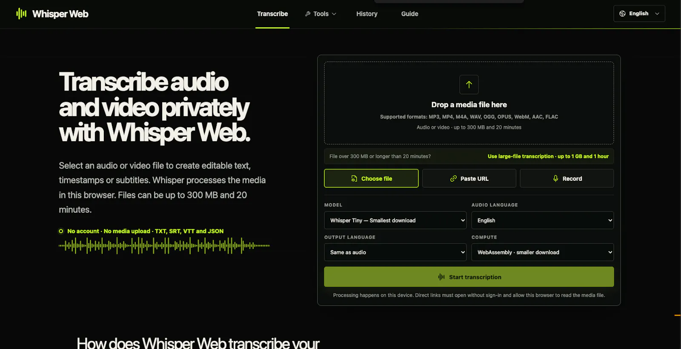Click the microphone icon on Record
This screenshot has height=349, width=681.
(555, 179)
